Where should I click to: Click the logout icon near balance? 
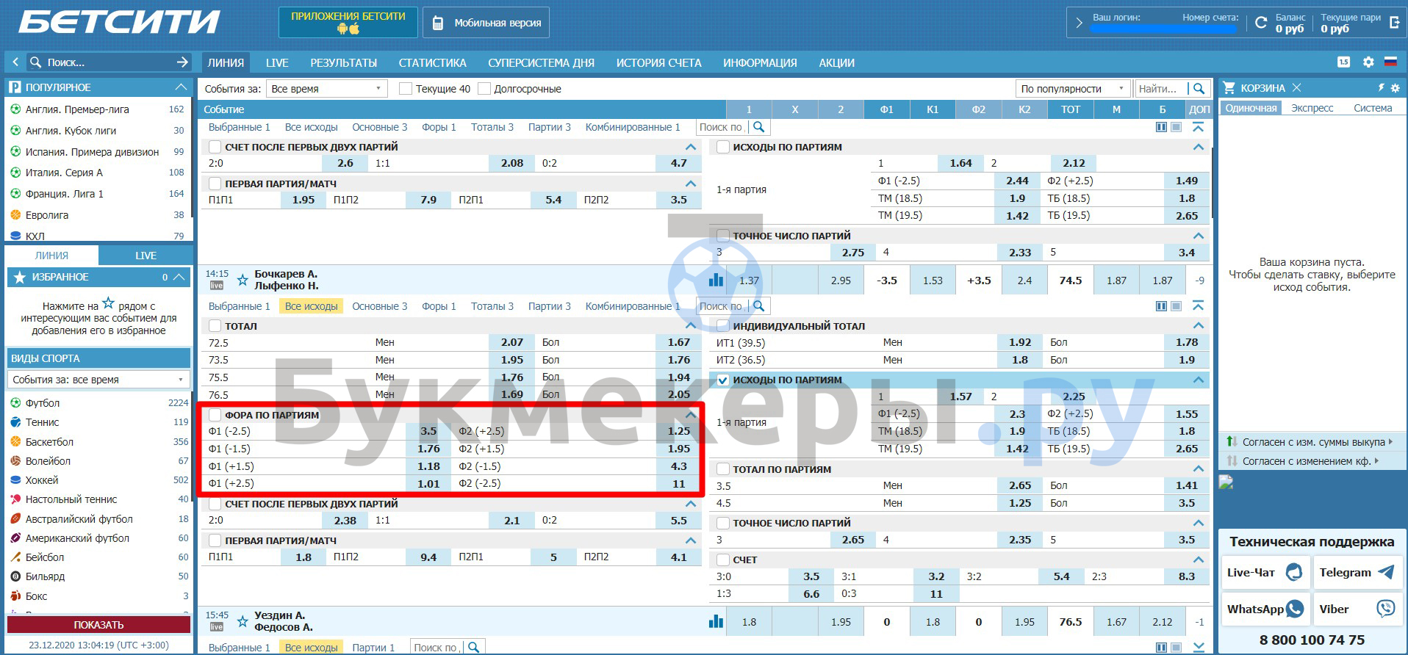(x=1394, y=23)
